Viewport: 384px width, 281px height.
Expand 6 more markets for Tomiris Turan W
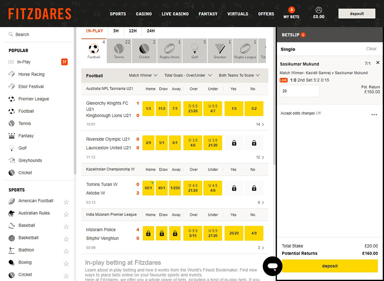[261, 203]
